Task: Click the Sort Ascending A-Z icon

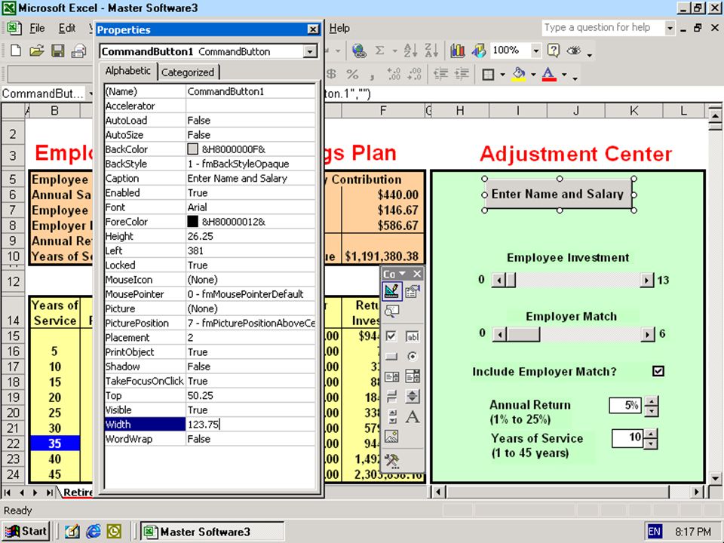Action: click(x=410, y=51)
